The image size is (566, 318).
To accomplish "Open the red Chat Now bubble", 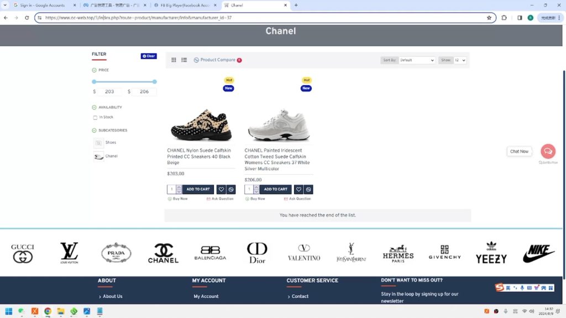I will click(548, 151).
